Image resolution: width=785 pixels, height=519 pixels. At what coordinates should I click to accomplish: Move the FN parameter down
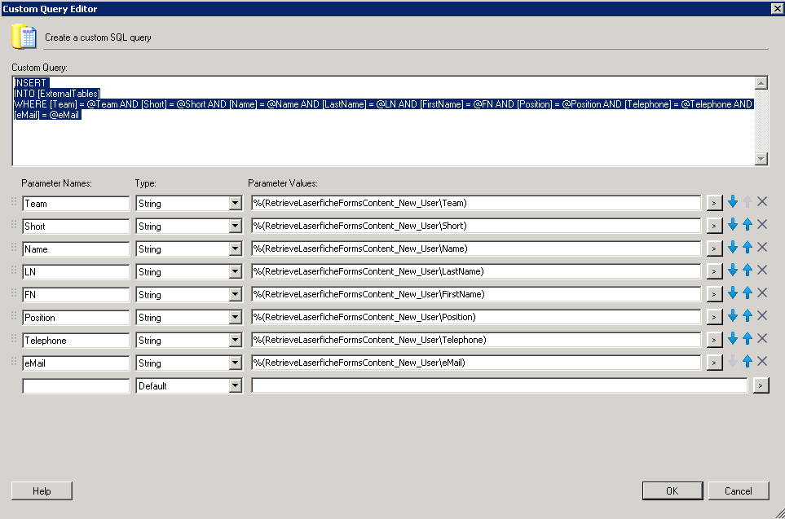coord(733,292)
